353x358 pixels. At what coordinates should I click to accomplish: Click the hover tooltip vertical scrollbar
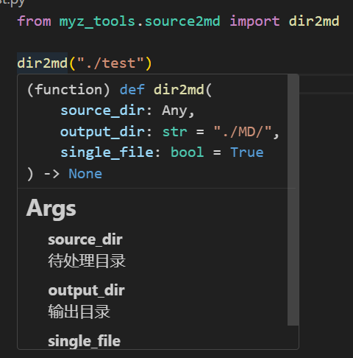coord(293,200)
